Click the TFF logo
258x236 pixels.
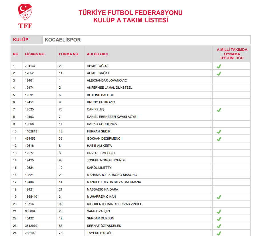pos(25,16)
